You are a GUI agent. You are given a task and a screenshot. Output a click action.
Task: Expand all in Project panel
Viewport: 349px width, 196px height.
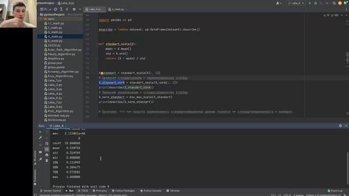click(61, 9)
